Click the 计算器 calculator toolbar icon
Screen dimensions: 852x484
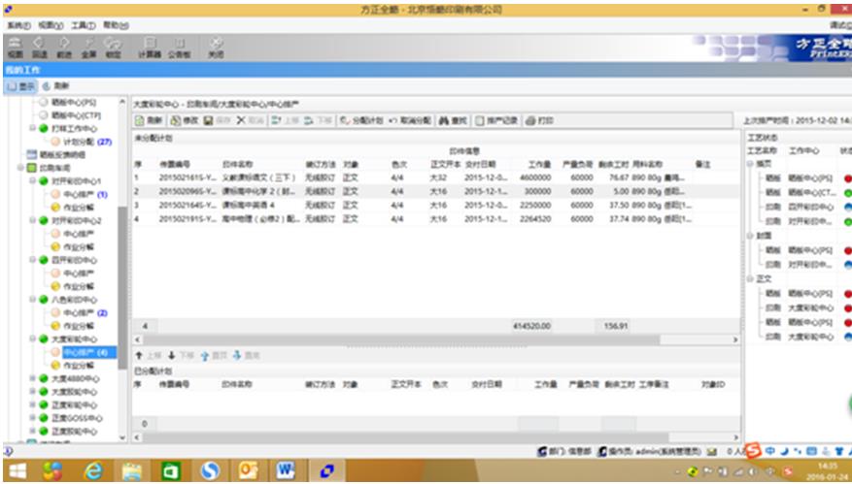(x=149, y=48)
